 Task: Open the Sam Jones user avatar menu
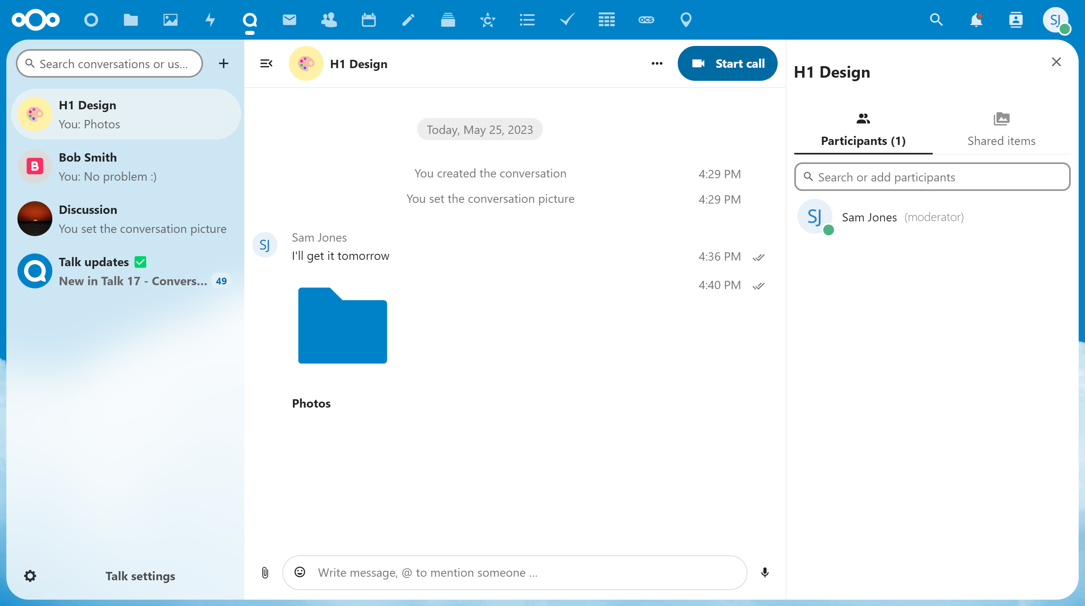pos(1055,20)
